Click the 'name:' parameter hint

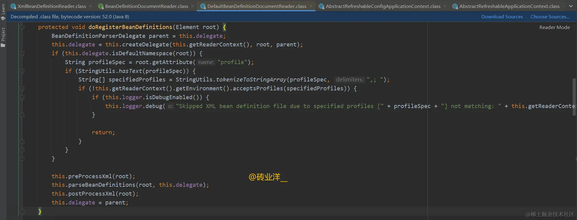click(206, 62)
